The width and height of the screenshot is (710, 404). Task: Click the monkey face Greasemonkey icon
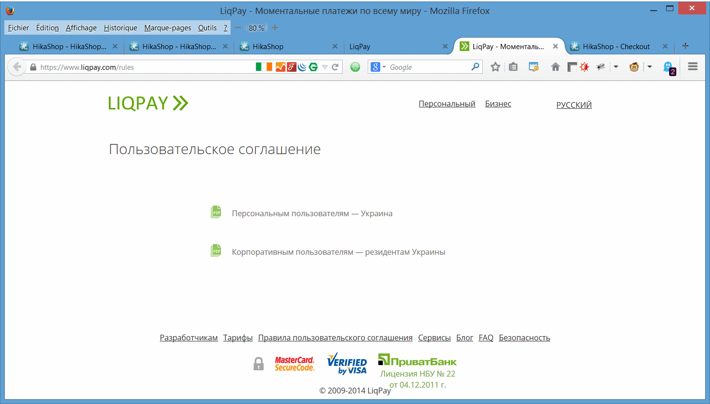634,67
